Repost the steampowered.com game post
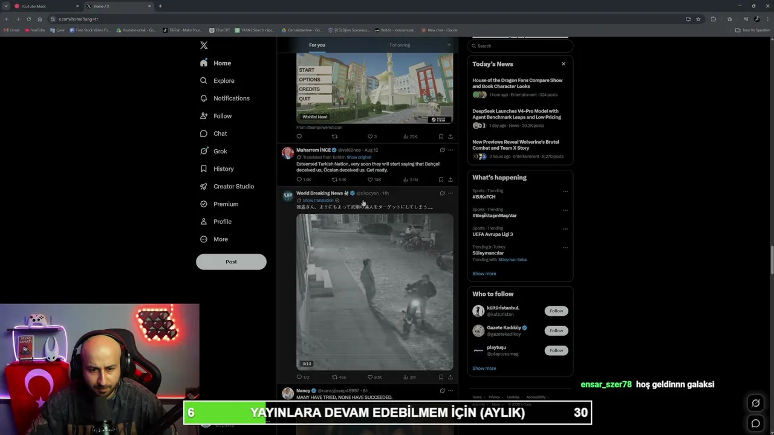This screenshot has width=774, height=435. pos(334,137)
